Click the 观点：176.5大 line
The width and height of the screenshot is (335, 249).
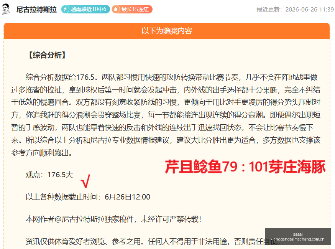[49, 175]
